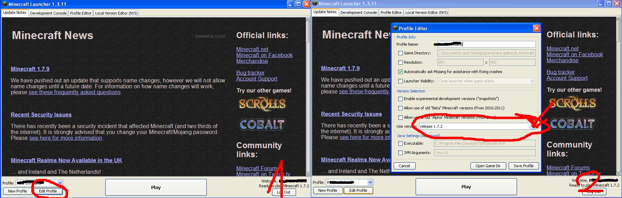Click Minecraft block icon in Profile Editor title bar
The image size is (622, 198).
[x=395, y=28]
